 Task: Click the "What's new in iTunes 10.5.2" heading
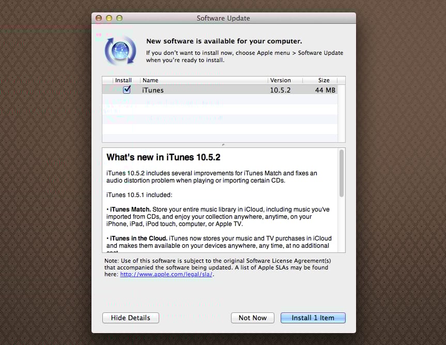(x=163, y=157)
